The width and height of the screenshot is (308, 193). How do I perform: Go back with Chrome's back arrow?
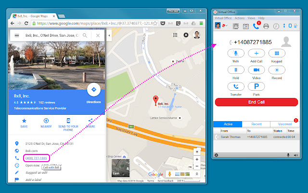13,23
